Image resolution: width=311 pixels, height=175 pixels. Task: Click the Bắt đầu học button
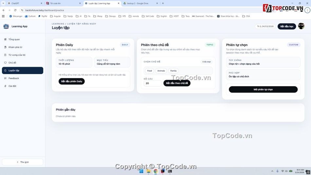pos(286,27)
